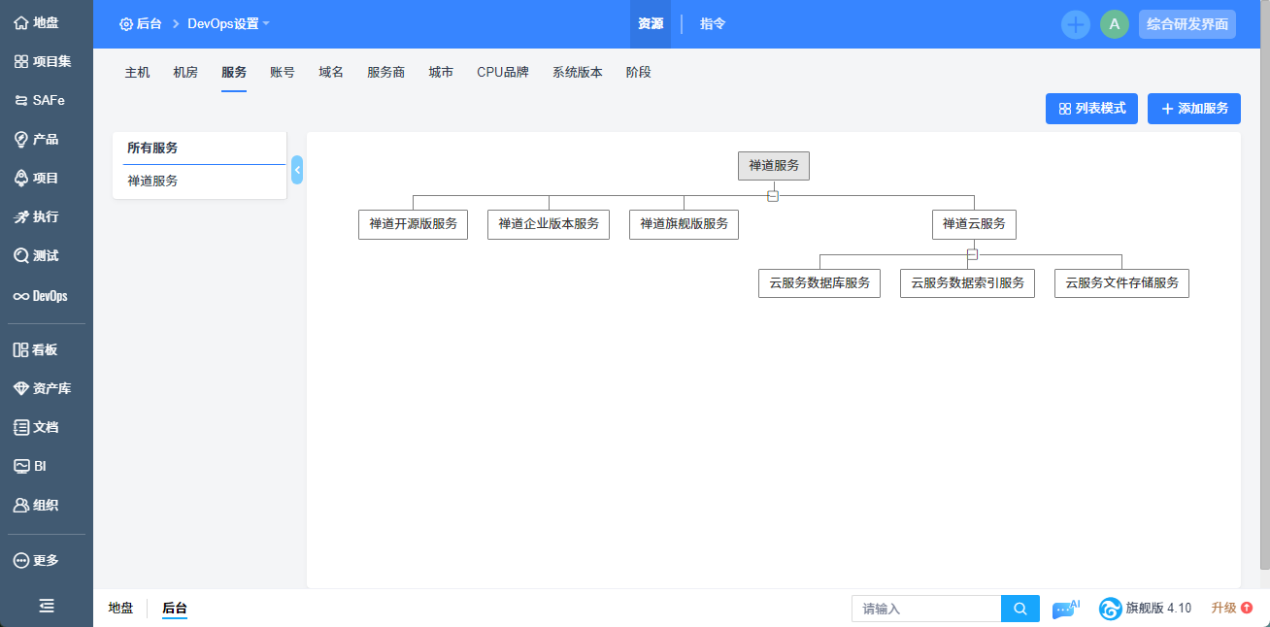Click the 升级 upgrade link
Screen dimensions: 1270x627
click(x=1230, y=609)
